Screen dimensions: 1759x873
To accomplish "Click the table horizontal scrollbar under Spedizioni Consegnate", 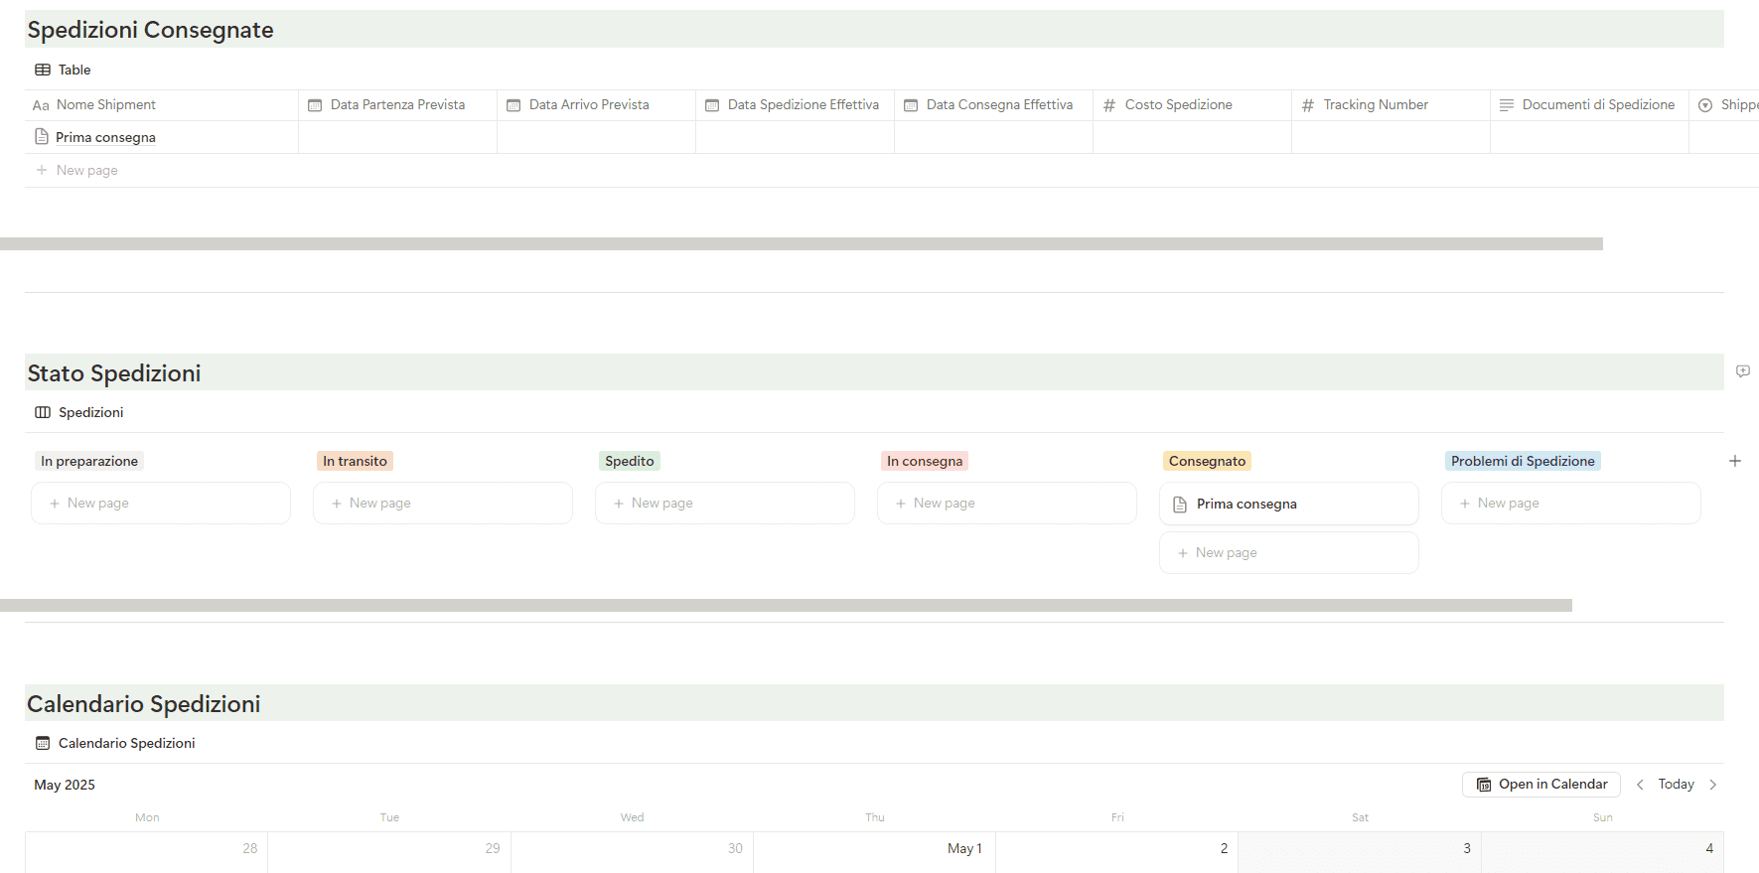I will point(801,243).
